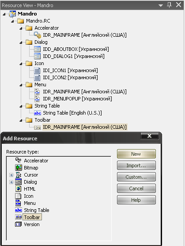Screen dimensions: 185x246
Task: Collapse the Menu folder in tree
Action: (21, 85)
